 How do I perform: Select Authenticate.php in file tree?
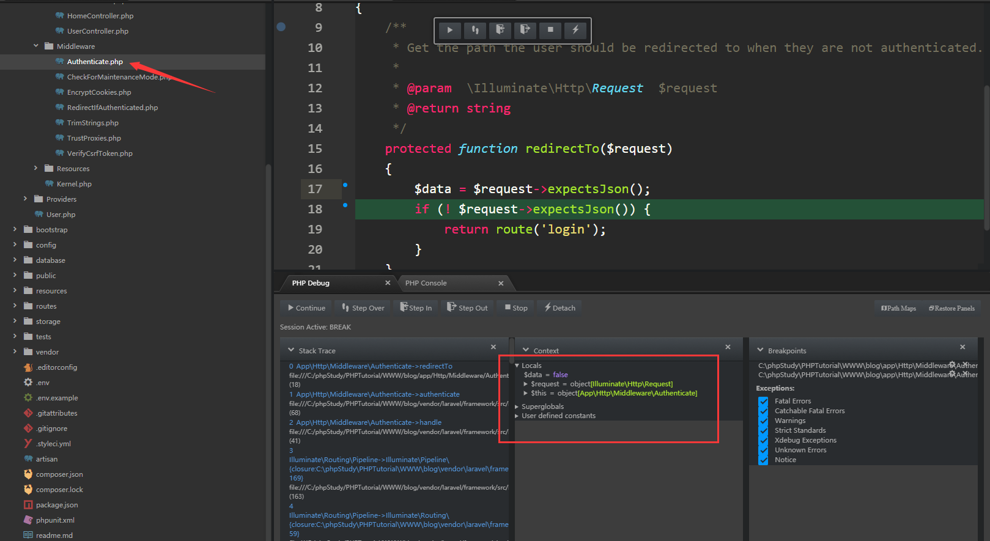(x=95, y=62)
